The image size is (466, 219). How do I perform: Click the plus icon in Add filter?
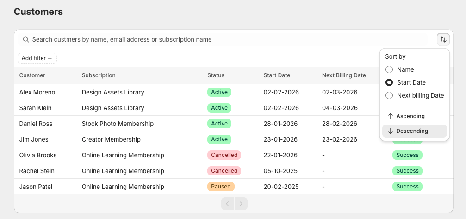(50, 58)
